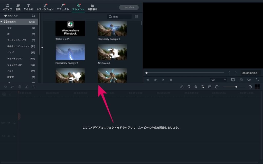Open the 分割表示 (Split Screen) tab

92,7
